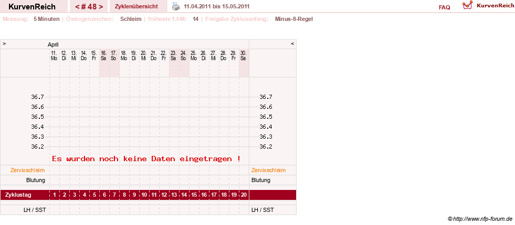
Task: Click the Zyklustag row label
Action: click(x=18, y=195)
